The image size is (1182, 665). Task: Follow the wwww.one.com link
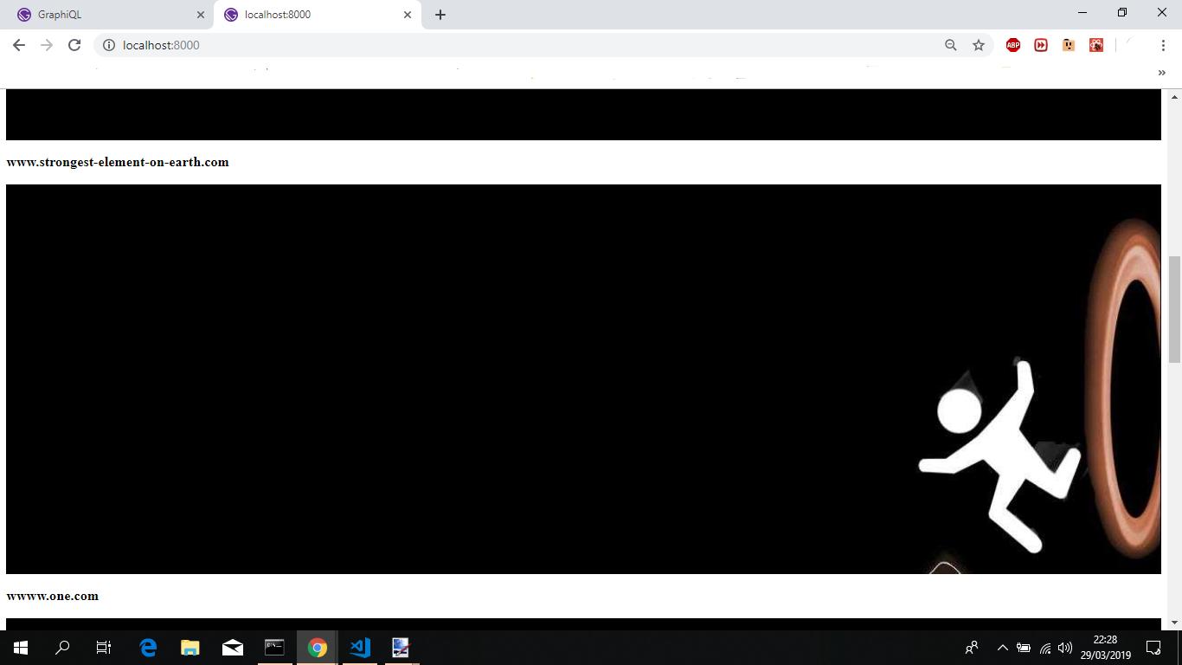[x=52, y=596]
